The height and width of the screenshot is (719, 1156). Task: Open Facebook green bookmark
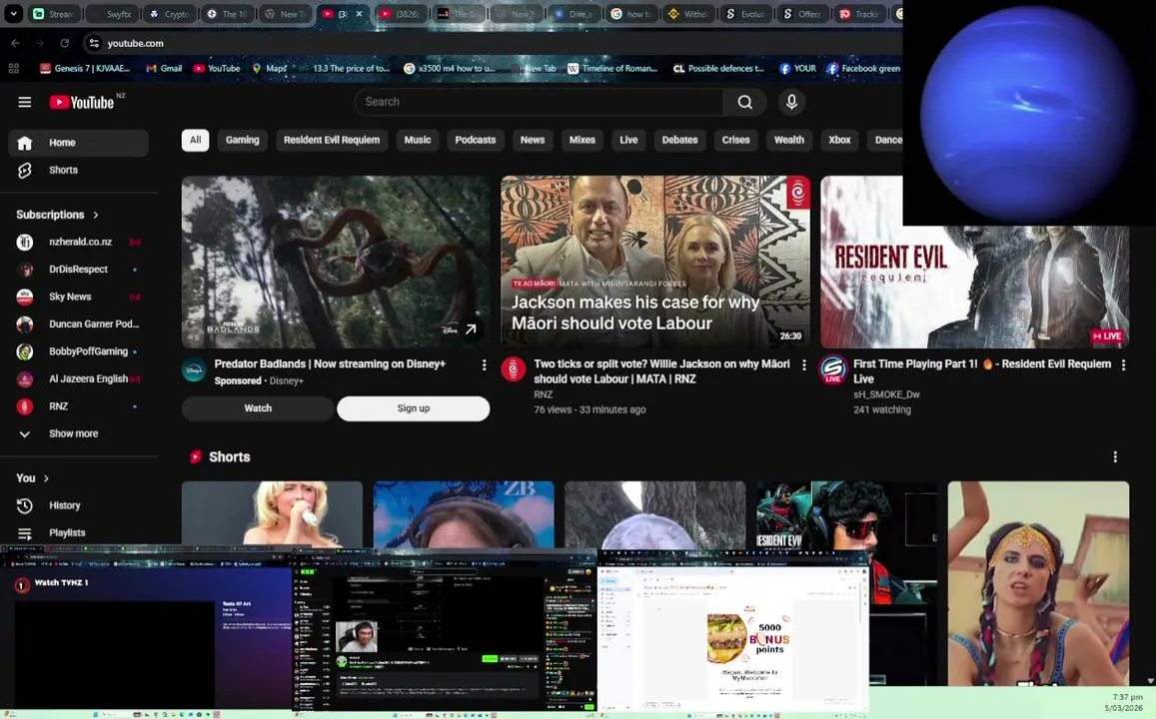coord(863,69)
